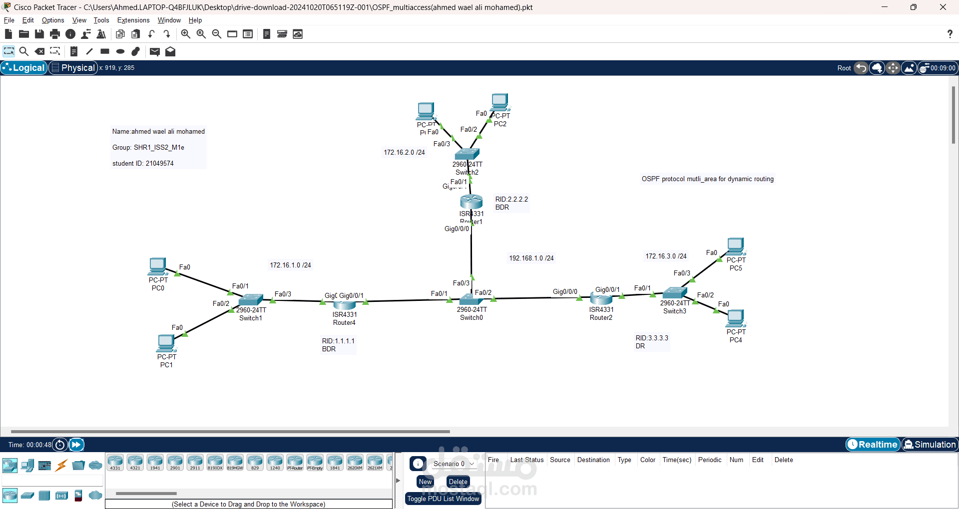The width and height of the screenshot is (959, 509).
Task: Place a note with the Note tool
Action: (73, 51)
